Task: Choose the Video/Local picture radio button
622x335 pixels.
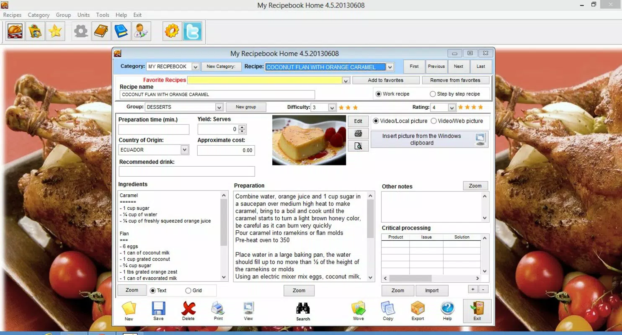Action: (376, 121)
